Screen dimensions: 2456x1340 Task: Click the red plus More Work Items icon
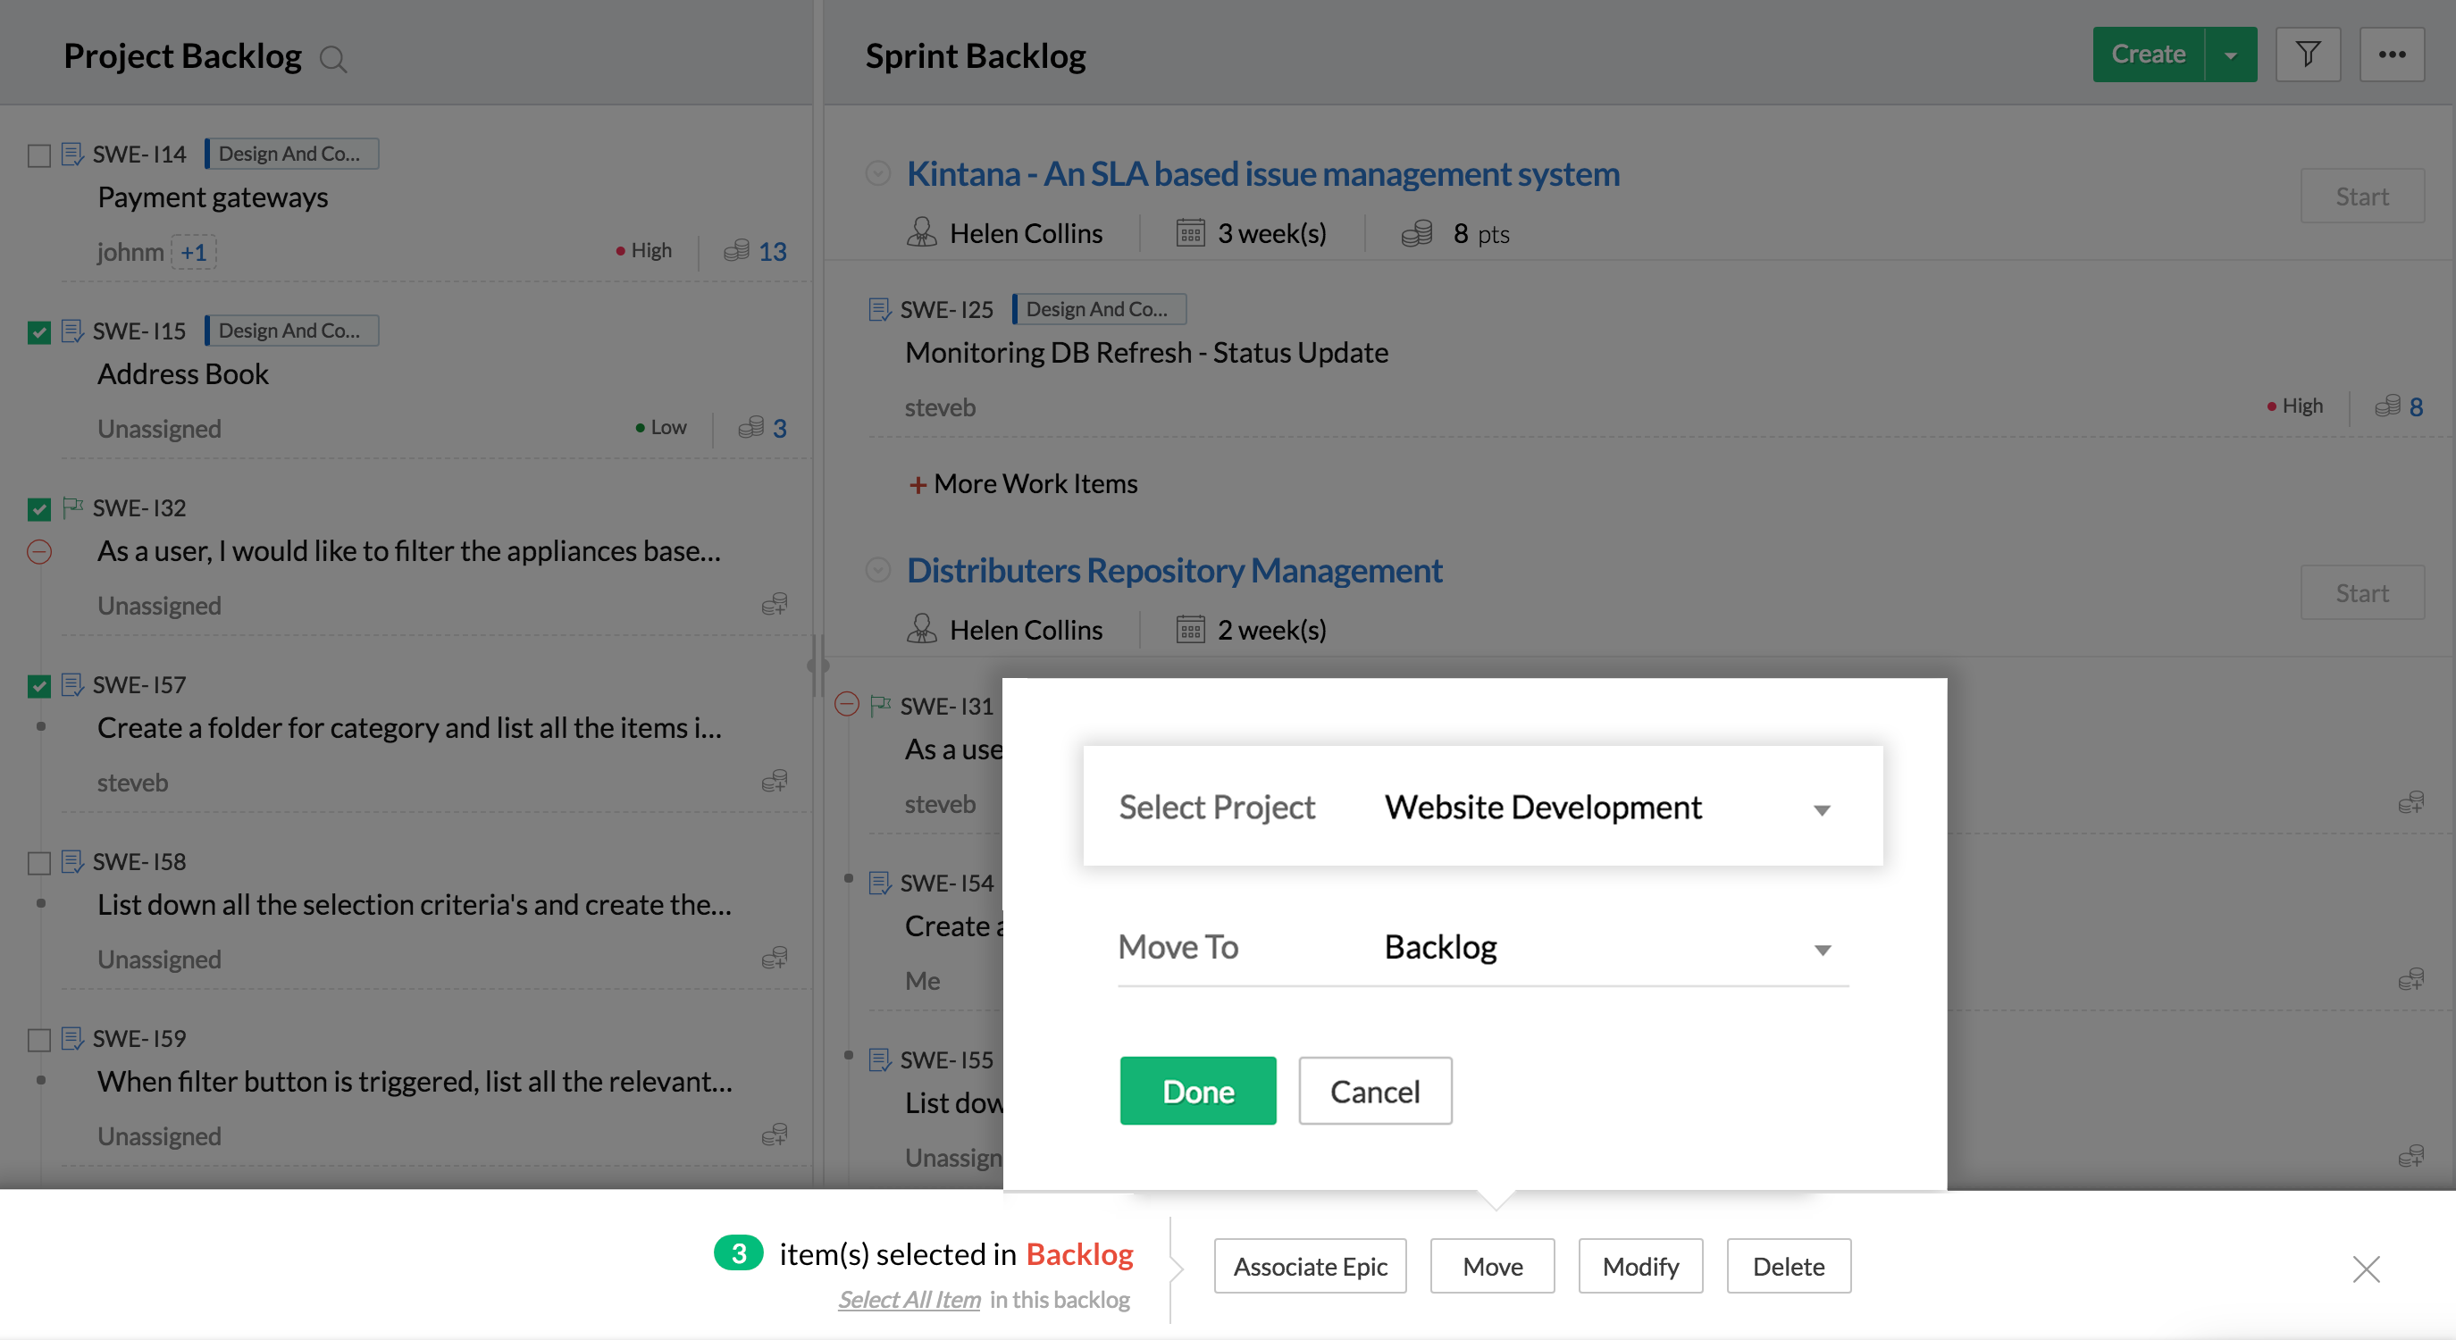pos(918,484)
